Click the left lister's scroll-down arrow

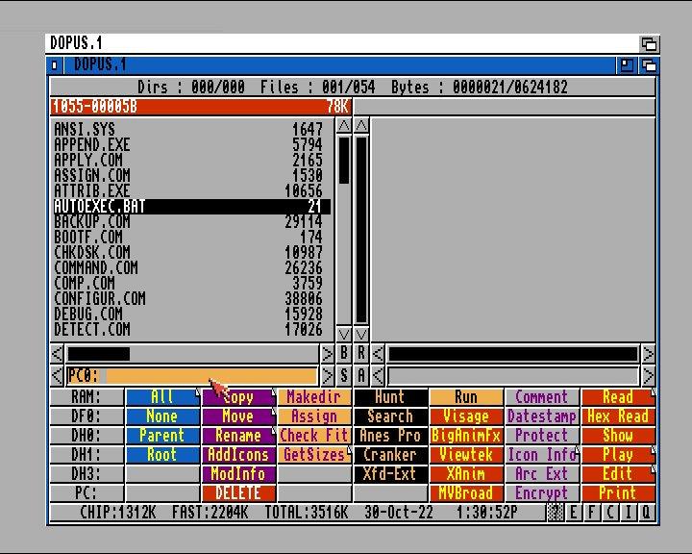pyautogui.click(x=344, y=334)
